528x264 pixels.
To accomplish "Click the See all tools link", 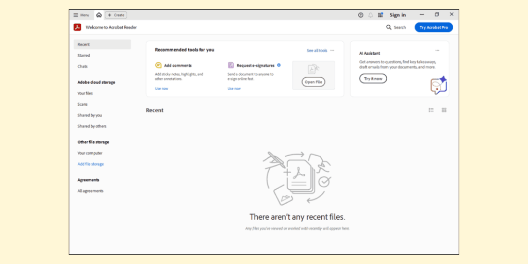I will pyautogui.click(x=317, y=51).
